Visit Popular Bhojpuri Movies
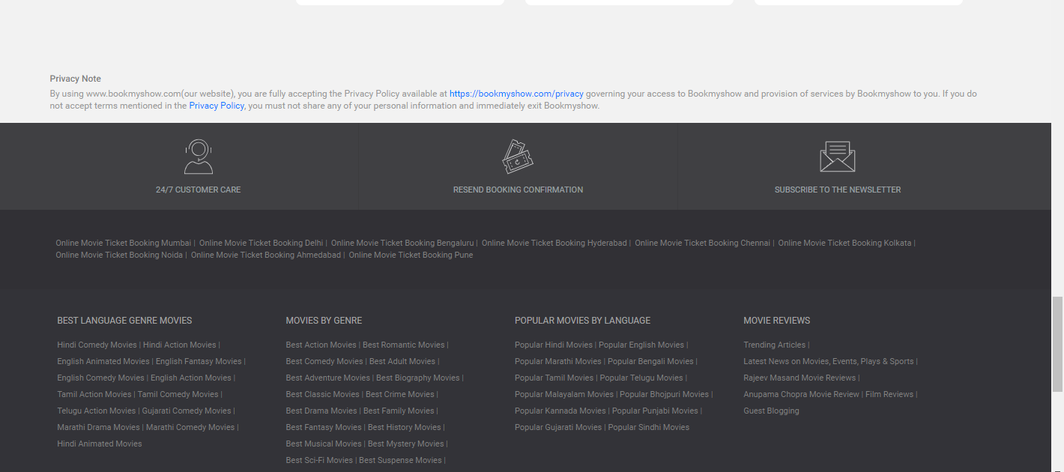Screen dimensions: 1064x472 click(x=665, y=394)
